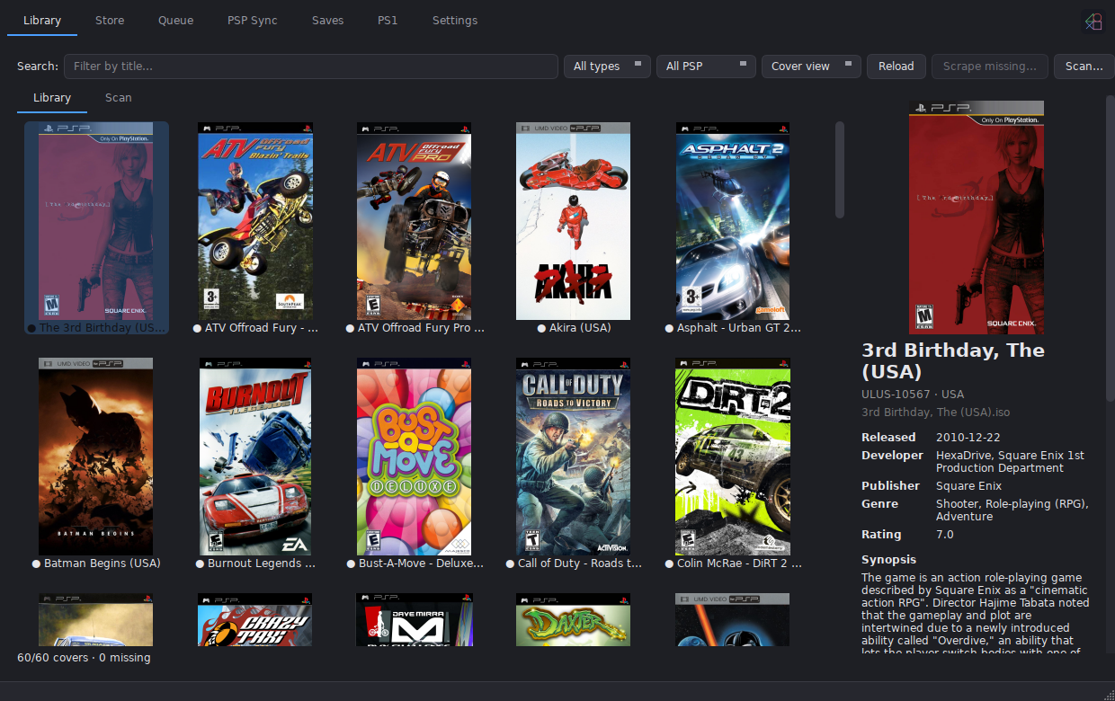Click the Reload button

(896, 66)
